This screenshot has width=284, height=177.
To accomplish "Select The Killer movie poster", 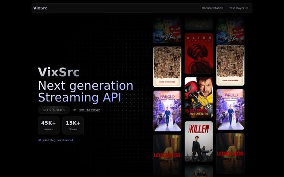I will tap(199, 142).
